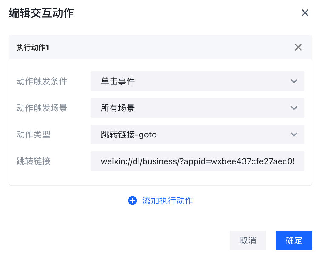Image resolution: width=319 pixels, height=255 pixels.
Task: Click the 动作触发场景 label
Action: tap(42, 108)
